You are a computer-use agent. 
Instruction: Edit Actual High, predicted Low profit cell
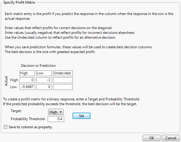(43, 80)
